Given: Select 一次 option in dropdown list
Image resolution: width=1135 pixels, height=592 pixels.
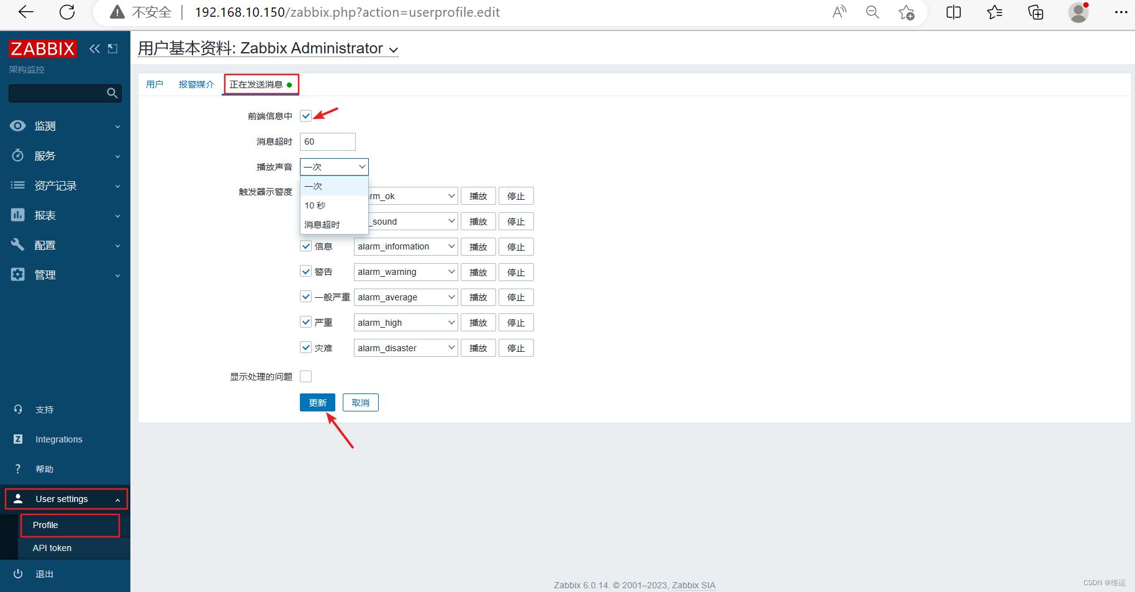Looking at the screenshot, I should tap(334, 186).
